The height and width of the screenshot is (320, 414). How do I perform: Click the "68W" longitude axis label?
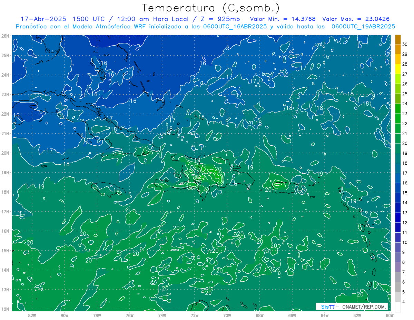click(259, 315)
